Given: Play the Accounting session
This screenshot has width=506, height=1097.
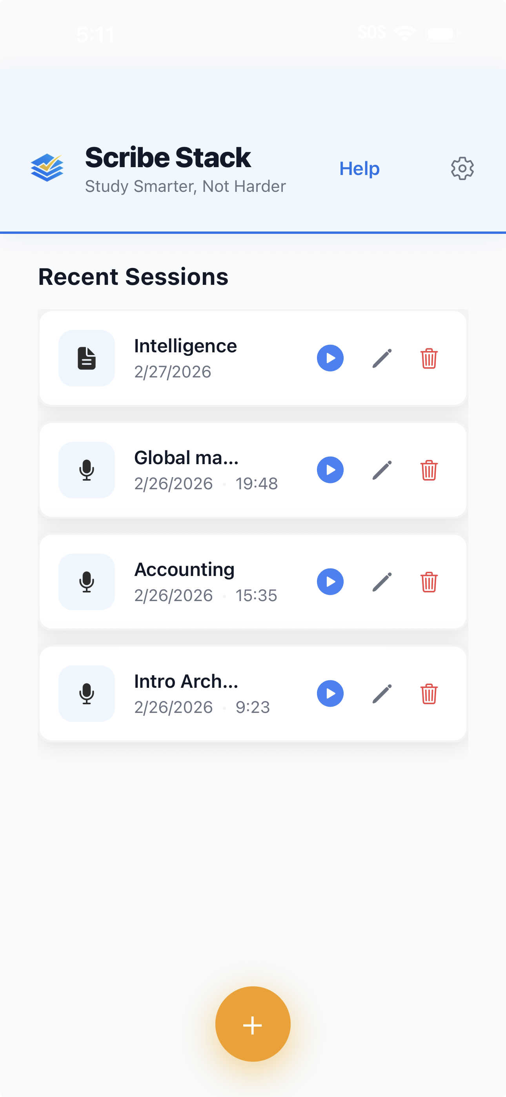Looking at the screenshot, I should pos(330,582).
